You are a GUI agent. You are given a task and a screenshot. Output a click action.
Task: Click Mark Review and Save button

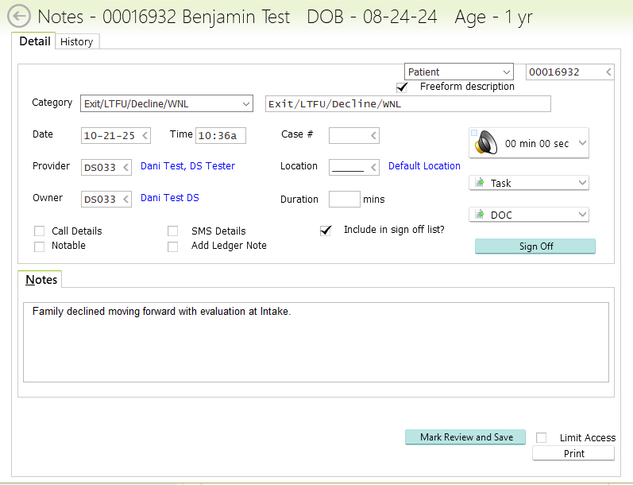point(466,437)
